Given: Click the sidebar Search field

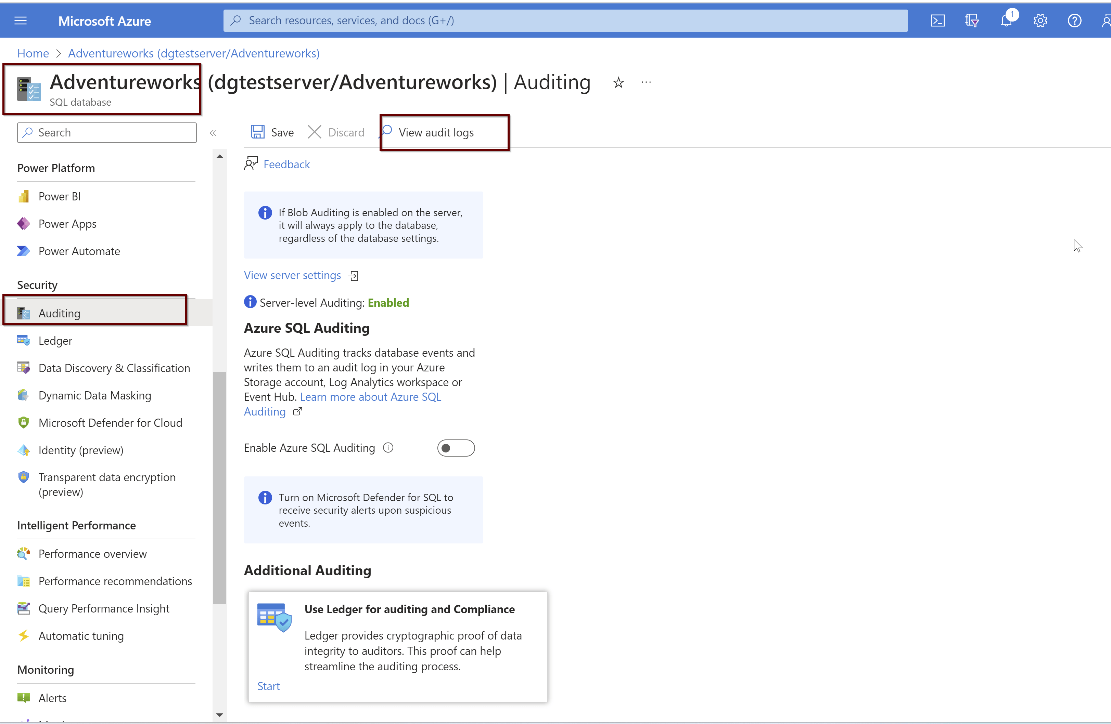Looking at the screenshot, I should (x=106, y=132).
